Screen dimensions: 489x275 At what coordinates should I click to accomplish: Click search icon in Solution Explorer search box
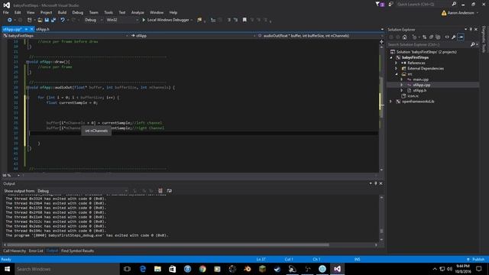point(472,44)
